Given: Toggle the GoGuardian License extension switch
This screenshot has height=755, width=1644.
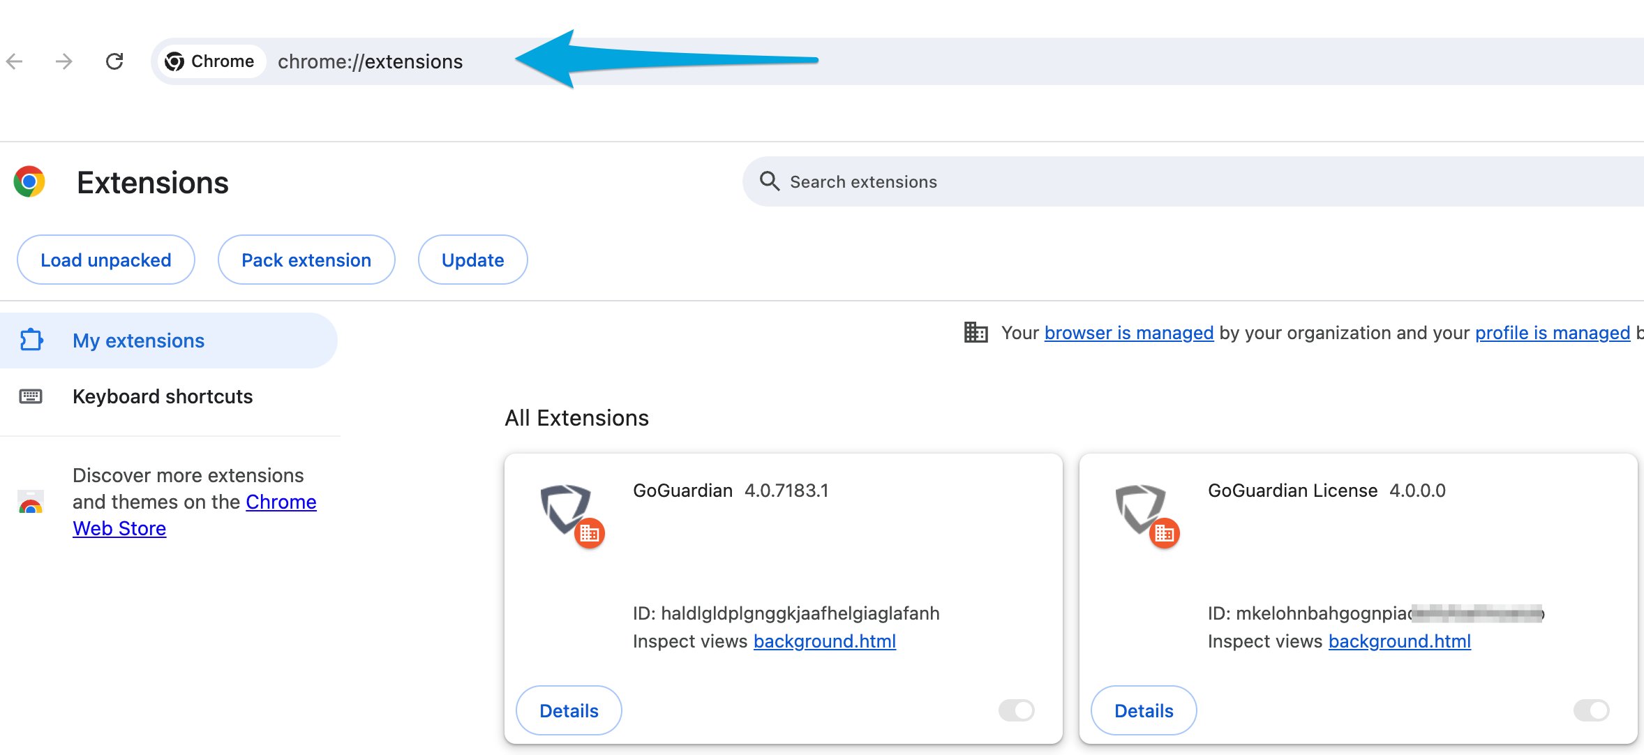Looking at the screenshot, I should [1592, 710].
